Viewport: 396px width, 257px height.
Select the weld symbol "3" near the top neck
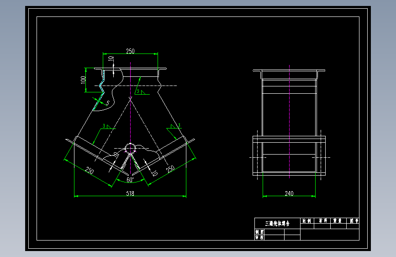point(137,91)
